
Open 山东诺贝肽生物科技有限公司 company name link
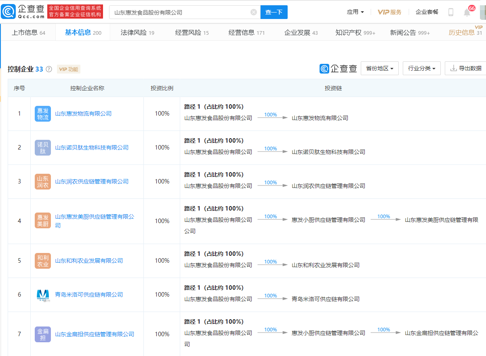pyautogui.click(x=92, y=147)
